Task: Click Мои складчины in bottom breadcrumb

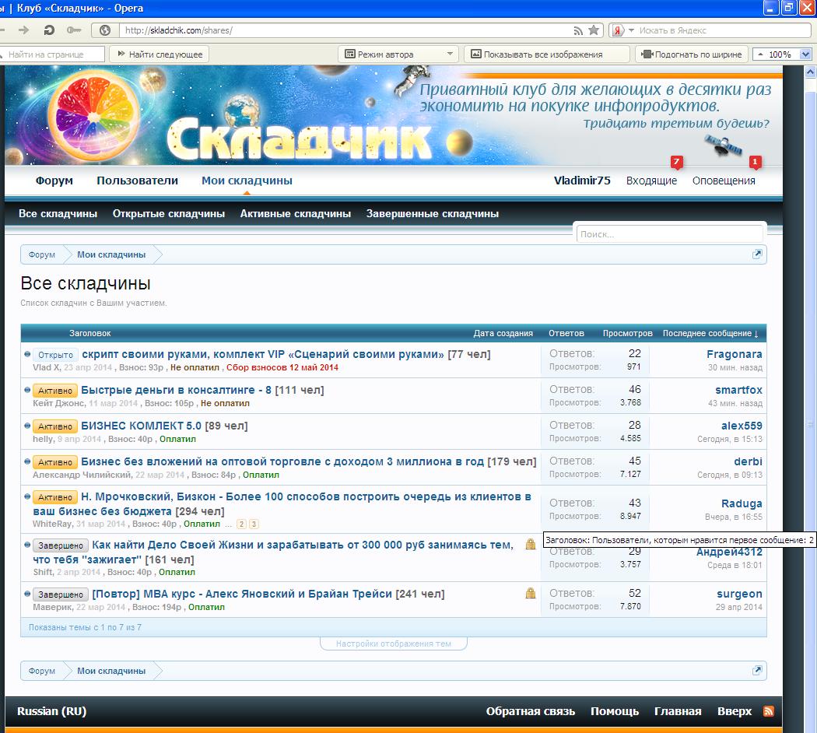Action: tap(111, 671)
